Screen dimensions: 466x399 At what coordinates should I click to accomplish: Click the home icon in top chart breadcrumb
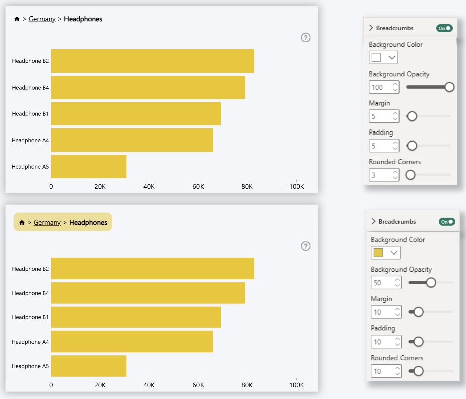point(17,19)
